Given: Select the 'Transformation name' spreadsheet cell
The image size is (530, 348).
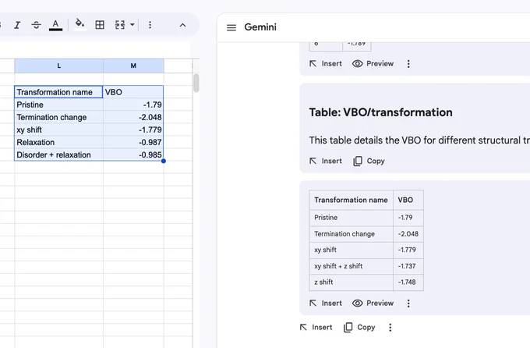Looking at the screenshot, I should point(58,92).
